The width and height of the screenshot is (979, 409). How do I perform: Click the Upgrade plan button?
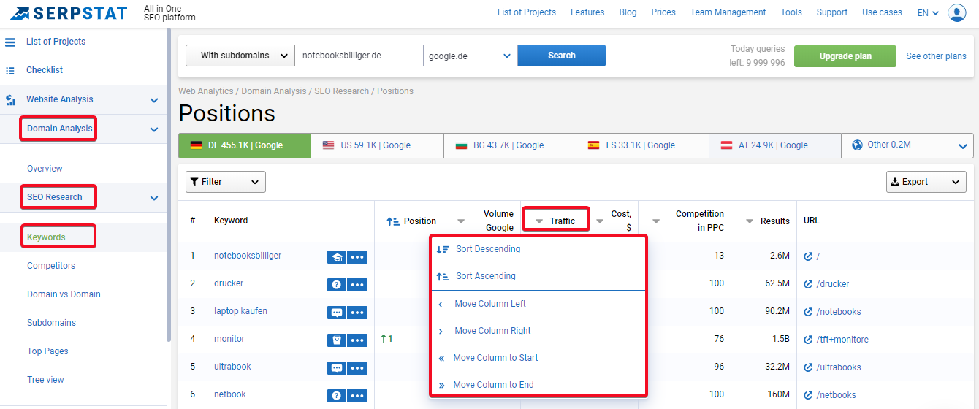845,56
